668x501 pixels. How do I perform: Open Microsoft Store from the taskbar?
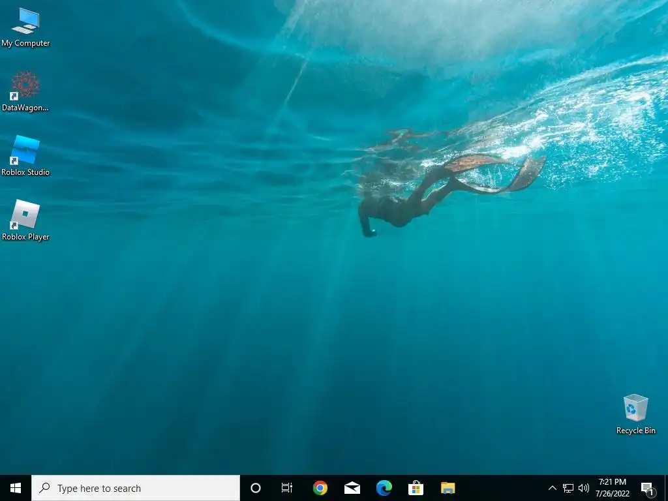click(416, 488)
